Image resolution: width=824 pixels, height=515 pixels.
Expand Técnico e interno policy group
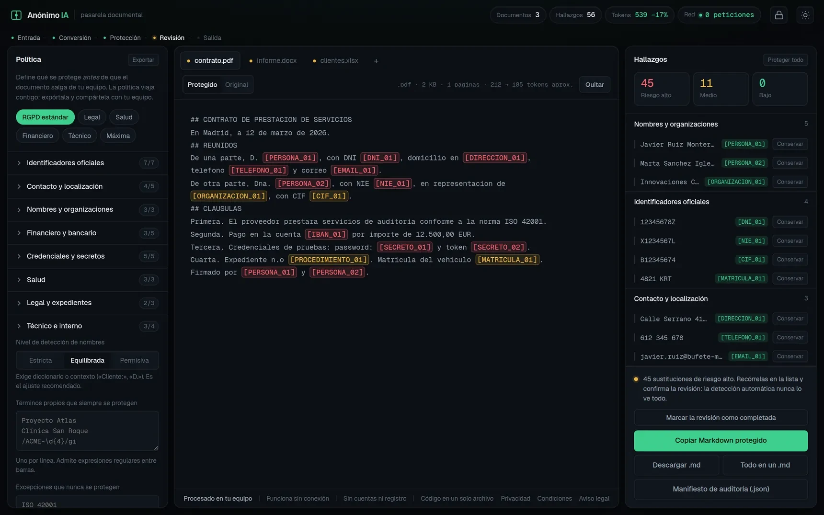coord(88,326)
